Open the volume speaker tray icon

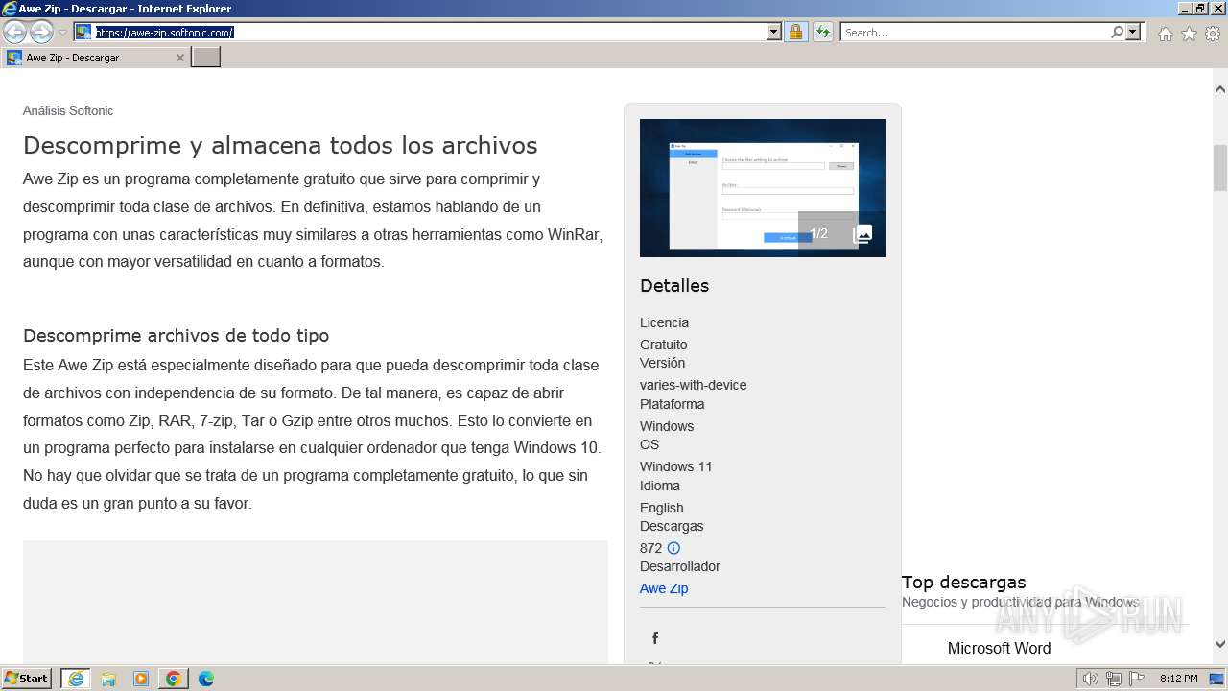point(1091,679)
